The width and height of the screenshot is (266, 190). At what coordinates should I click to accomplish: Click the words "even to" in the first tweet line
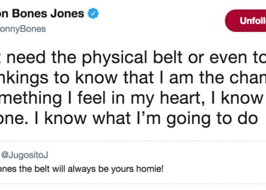coord(237,57)
